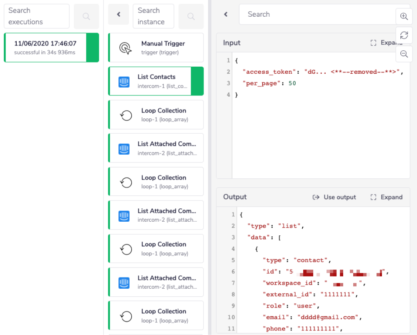Click the List Contacts Intercom icon

[124, 81]
